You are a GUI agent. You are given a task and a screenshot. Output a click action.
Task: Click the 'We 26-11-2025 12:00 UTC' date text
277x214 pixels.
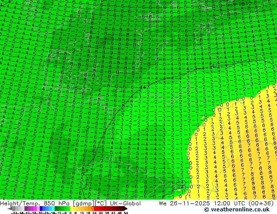coord(203,204)
